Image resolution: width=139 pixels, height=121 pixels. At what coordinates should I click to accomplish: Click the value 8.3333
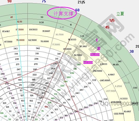click(x=124, y=99)
